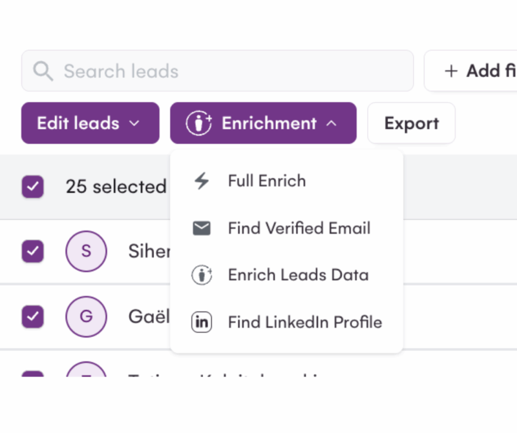Toggle the checkbox on lead G row
The image size is (517, 433).
coord(33,317)
